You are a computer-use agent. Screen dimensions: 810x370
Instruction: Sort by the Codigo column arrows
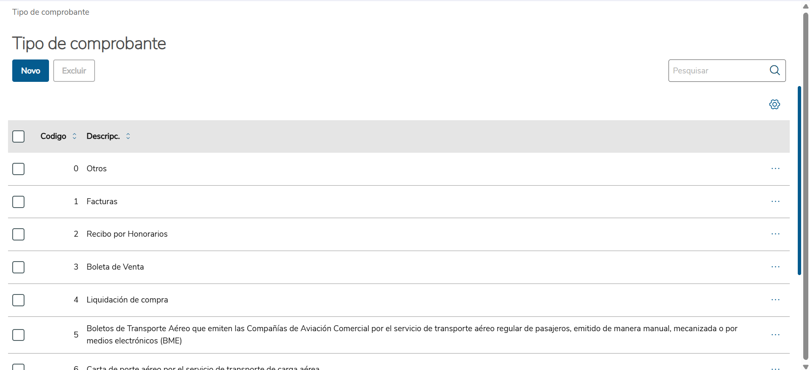tap(74, 136)
